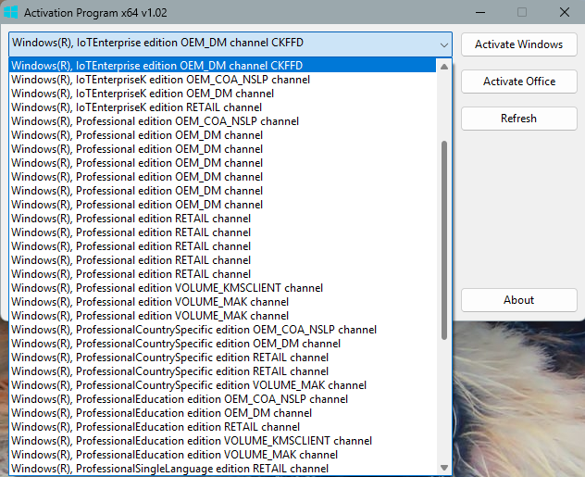Click the scrollbar thumb in the edition list
The height and width of the screenshot is (477, 585).
[x=444, y=240]
